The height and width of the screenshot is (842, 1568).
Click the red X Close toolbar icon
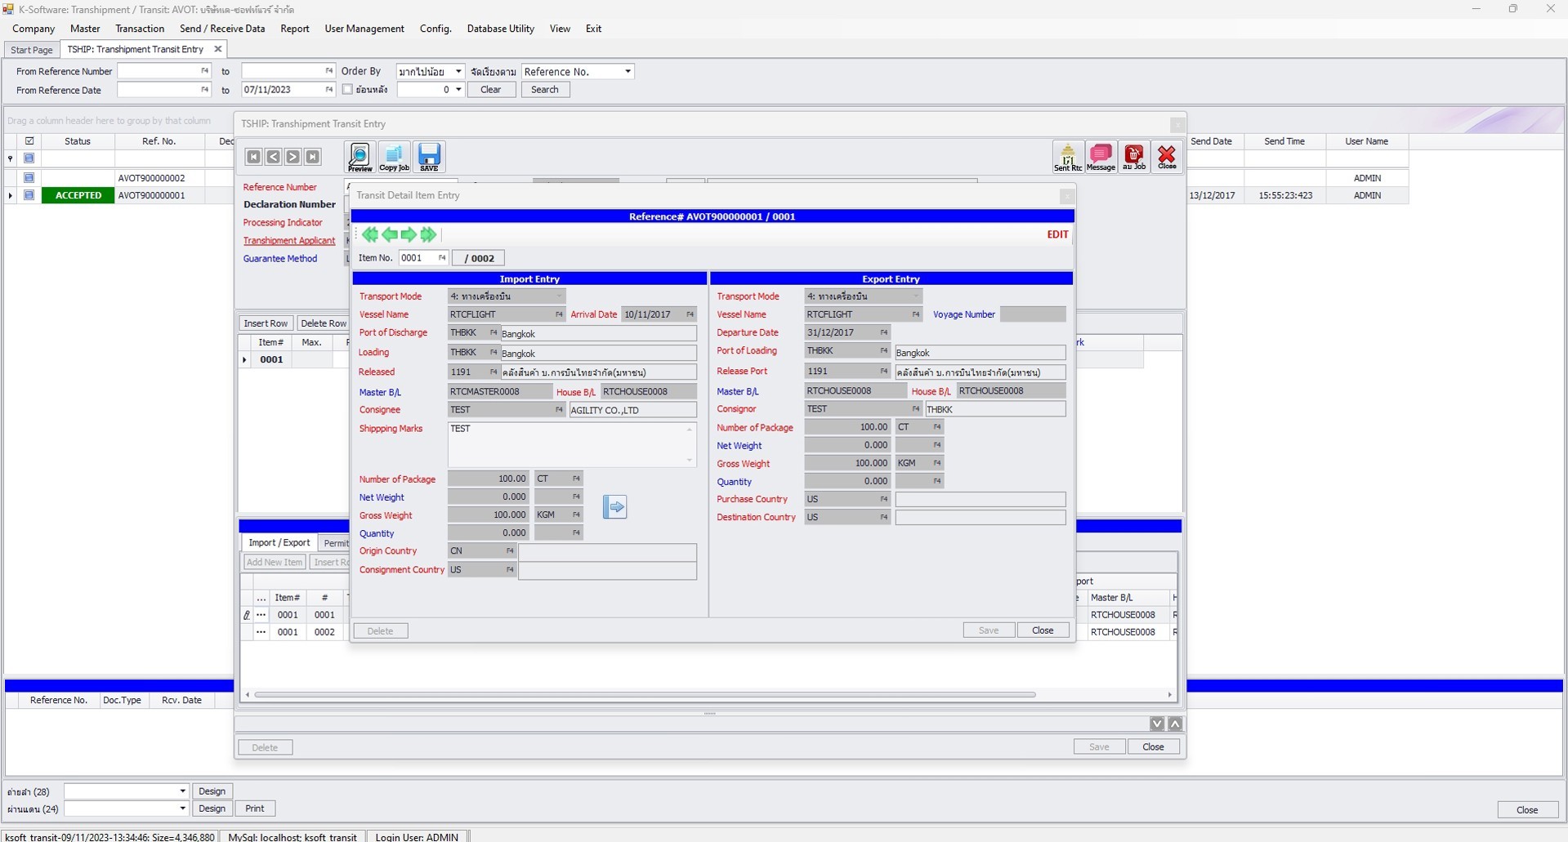click(1166, 156)
